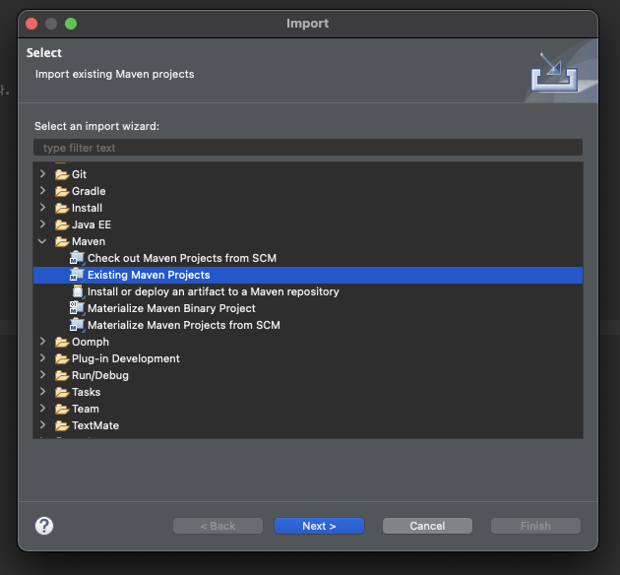Click the Java EE folder icon
This screenshot has height=575, width=620.
point(62,224)
